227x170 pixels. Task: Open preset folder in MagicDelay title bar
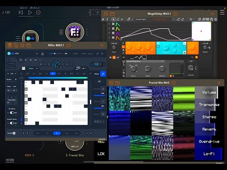[x=113, y=14]
